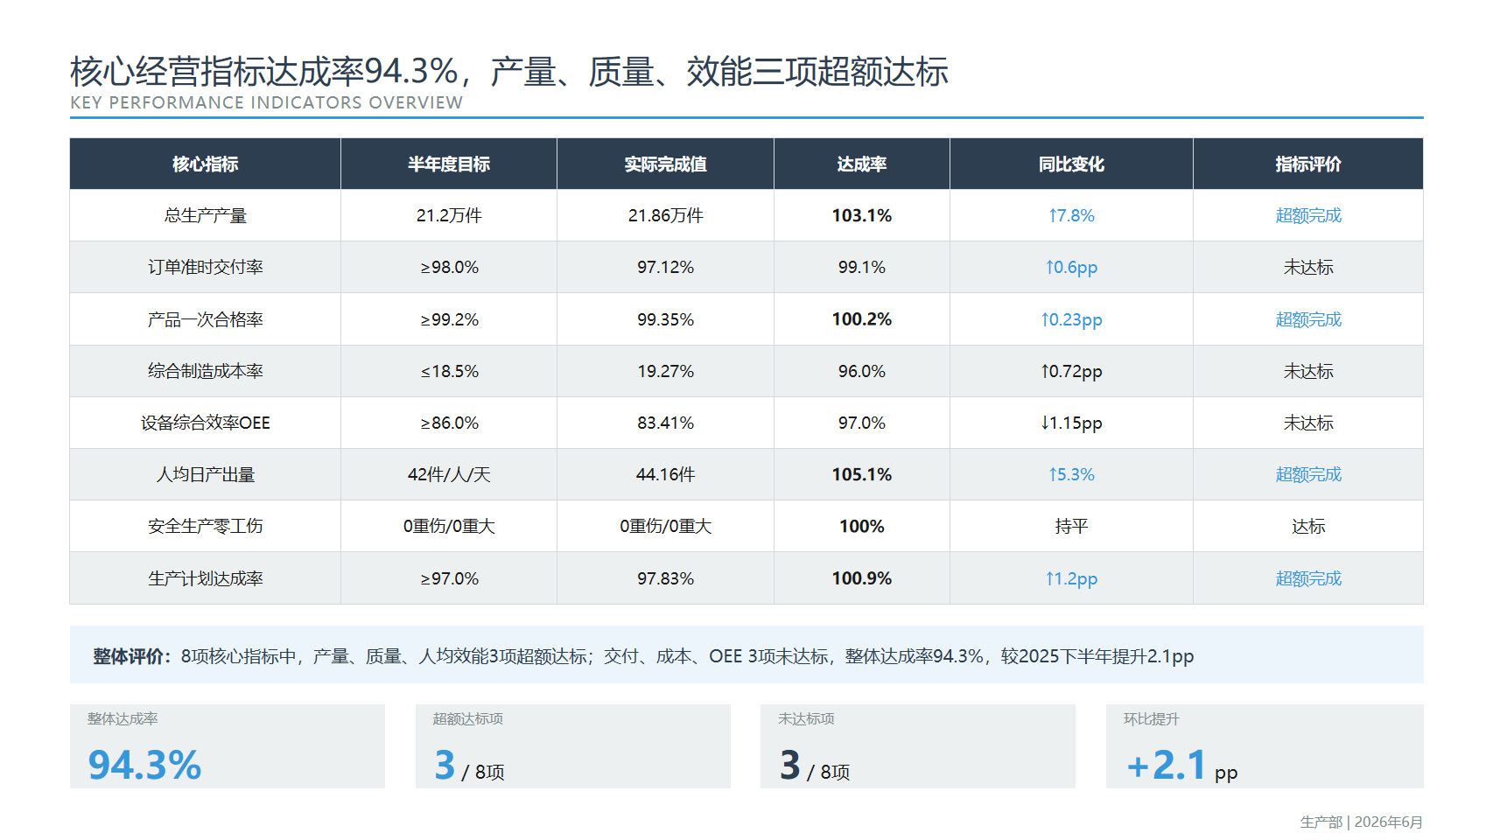Click the '超额达标项' card label

pyautogui.click(x=467, y=718)
